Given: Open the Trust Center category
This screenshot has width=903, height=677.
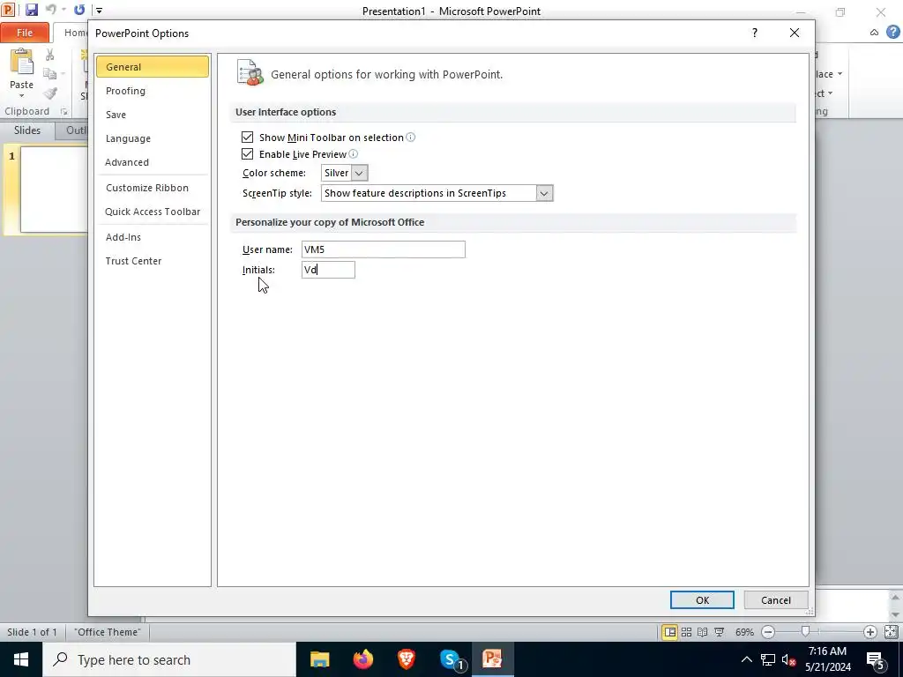Looking at the screenshot, I should click(152, 261).
